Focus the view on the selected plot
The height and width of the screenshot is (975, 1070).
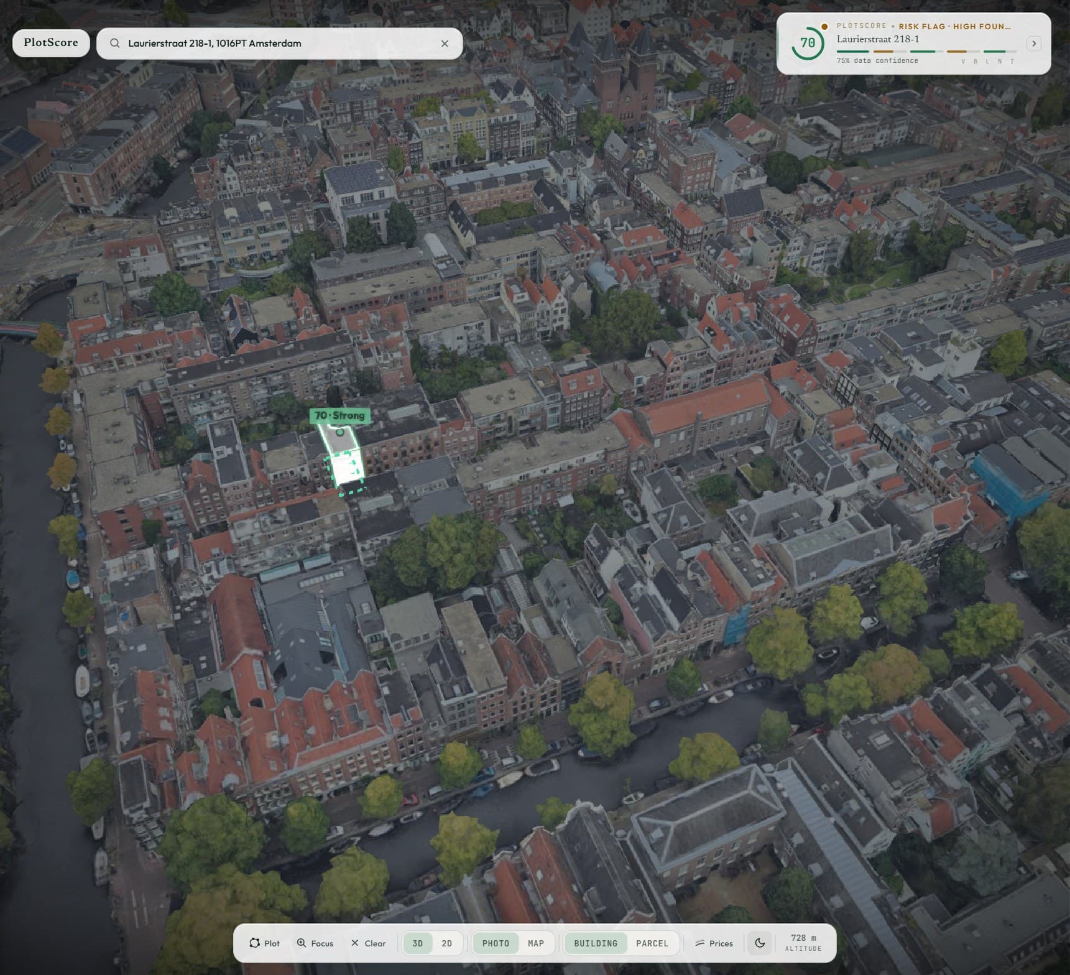click(x=315, y=943)
